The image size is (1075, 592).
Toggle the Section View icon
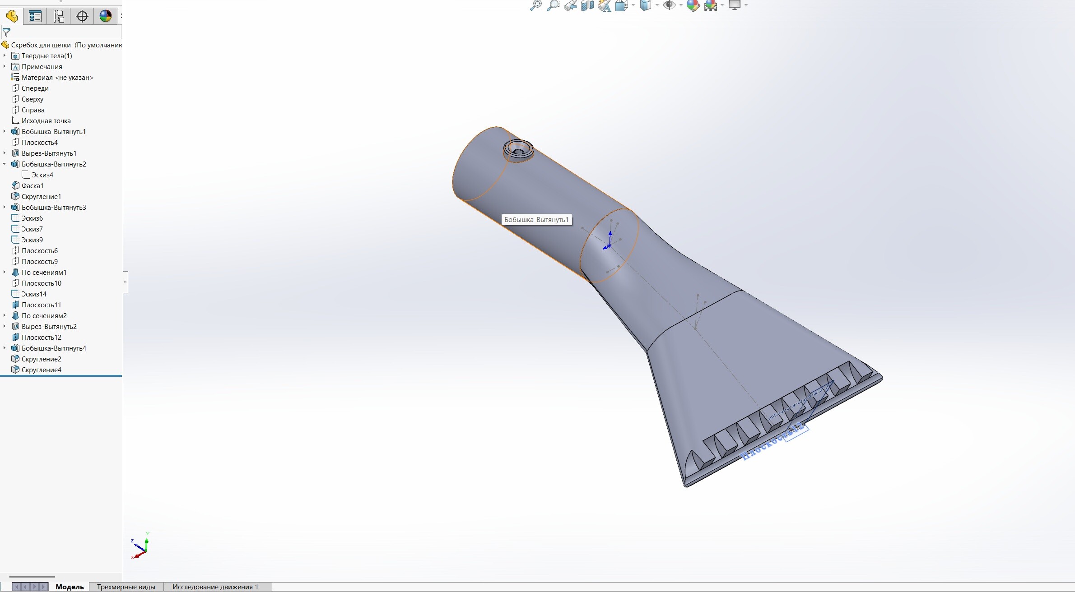tap(587, 5)
